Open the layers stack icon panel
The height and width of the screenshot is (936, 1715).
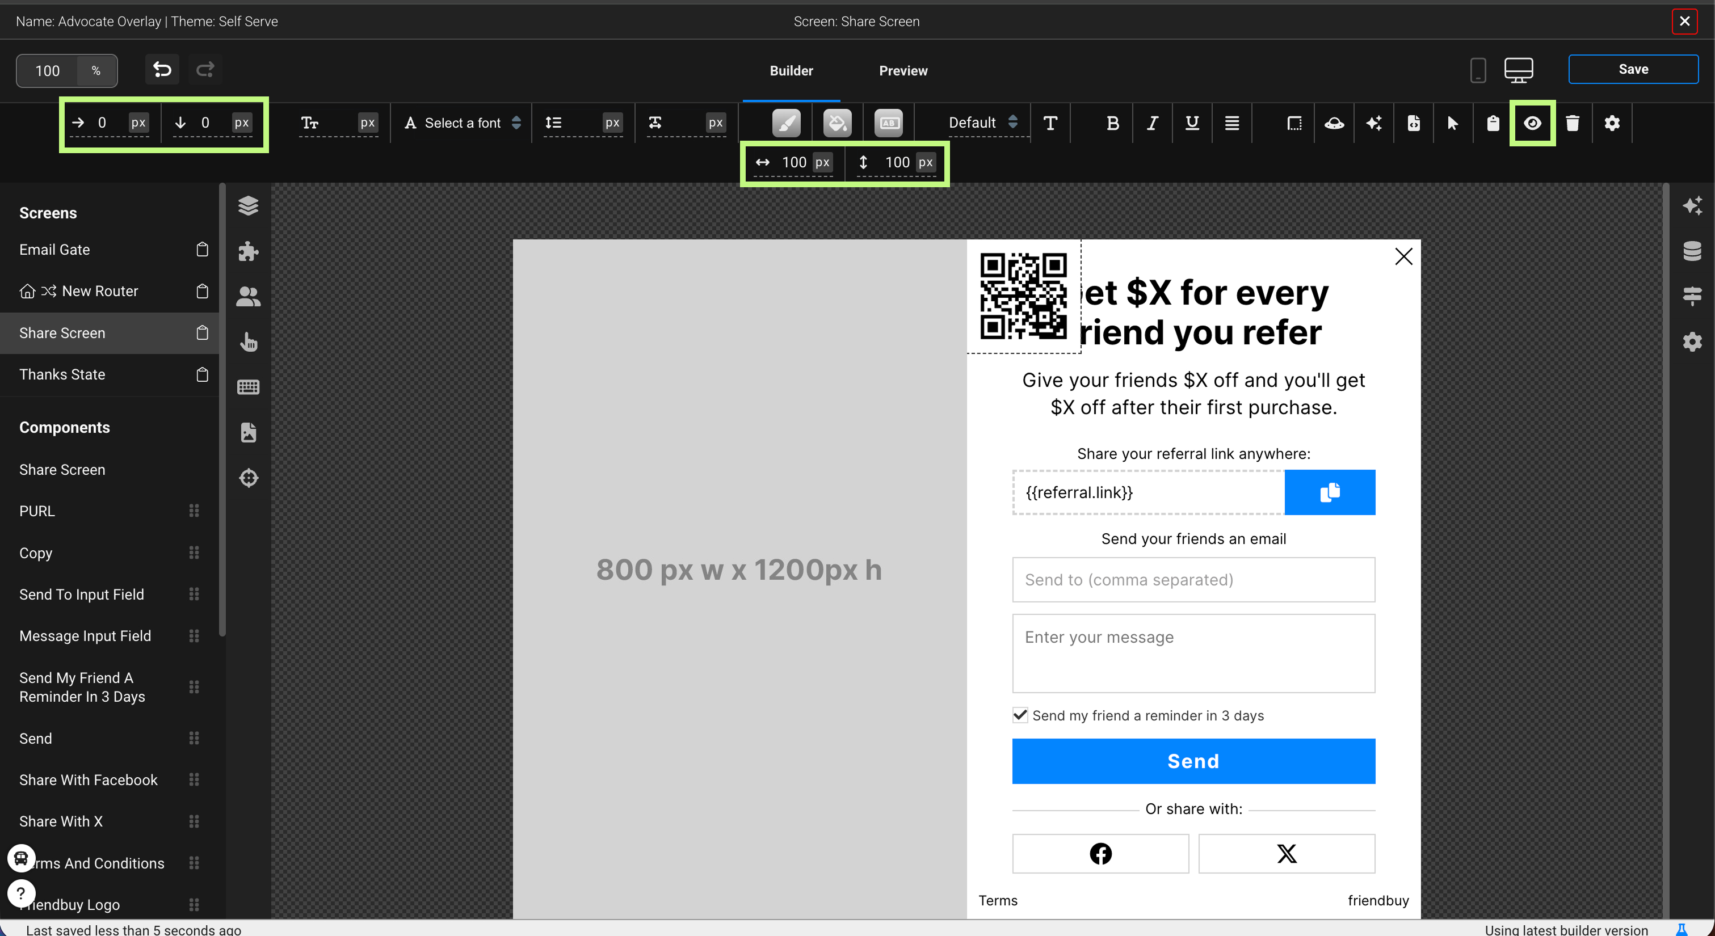[247, 206]
